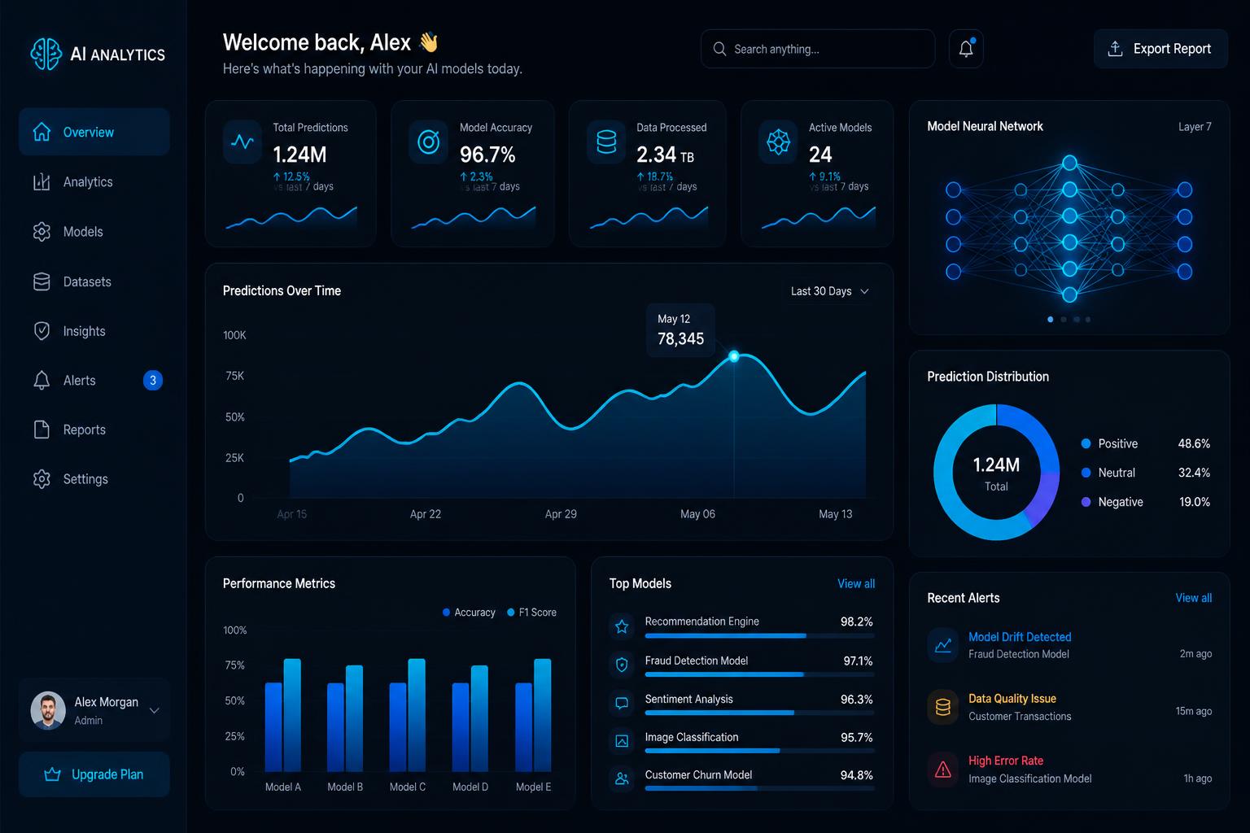This screenshot has width=1250, height=833.
Task: Click the Upgrade Plan button
Action: click(x=94, y=774)
